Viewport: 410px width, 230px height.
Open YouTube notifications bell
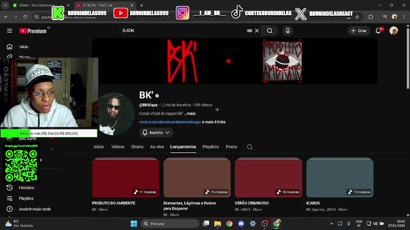[x=378, y=31]
